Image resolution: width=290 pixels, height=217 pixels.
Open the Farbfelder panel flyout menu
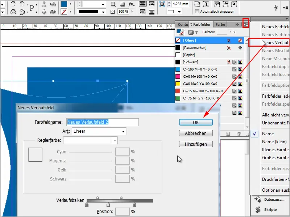click(x=246, y=24)
